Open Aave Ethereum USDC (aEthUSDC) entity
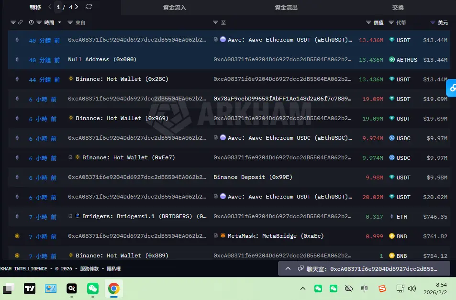Screen dimensions: 456x300 click(289, 138)
